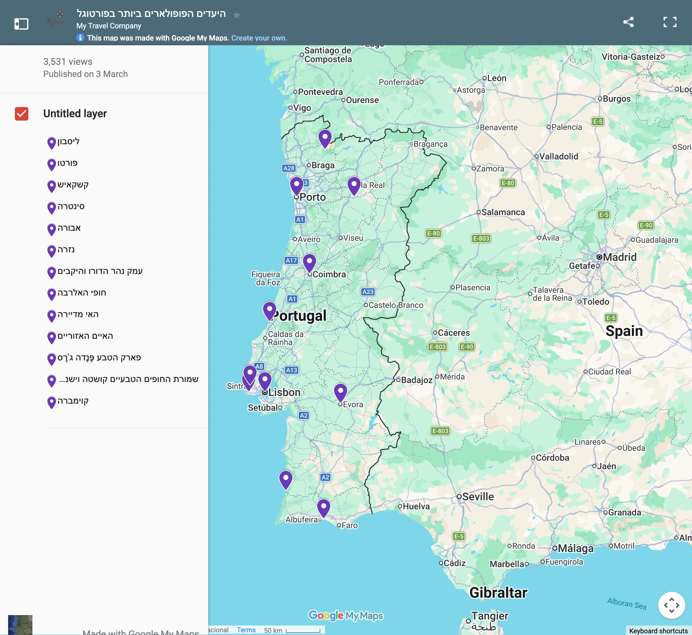Click the info icon in the attribution banner
This screenshot has height=635, width=692.
[x=80, y=38]
